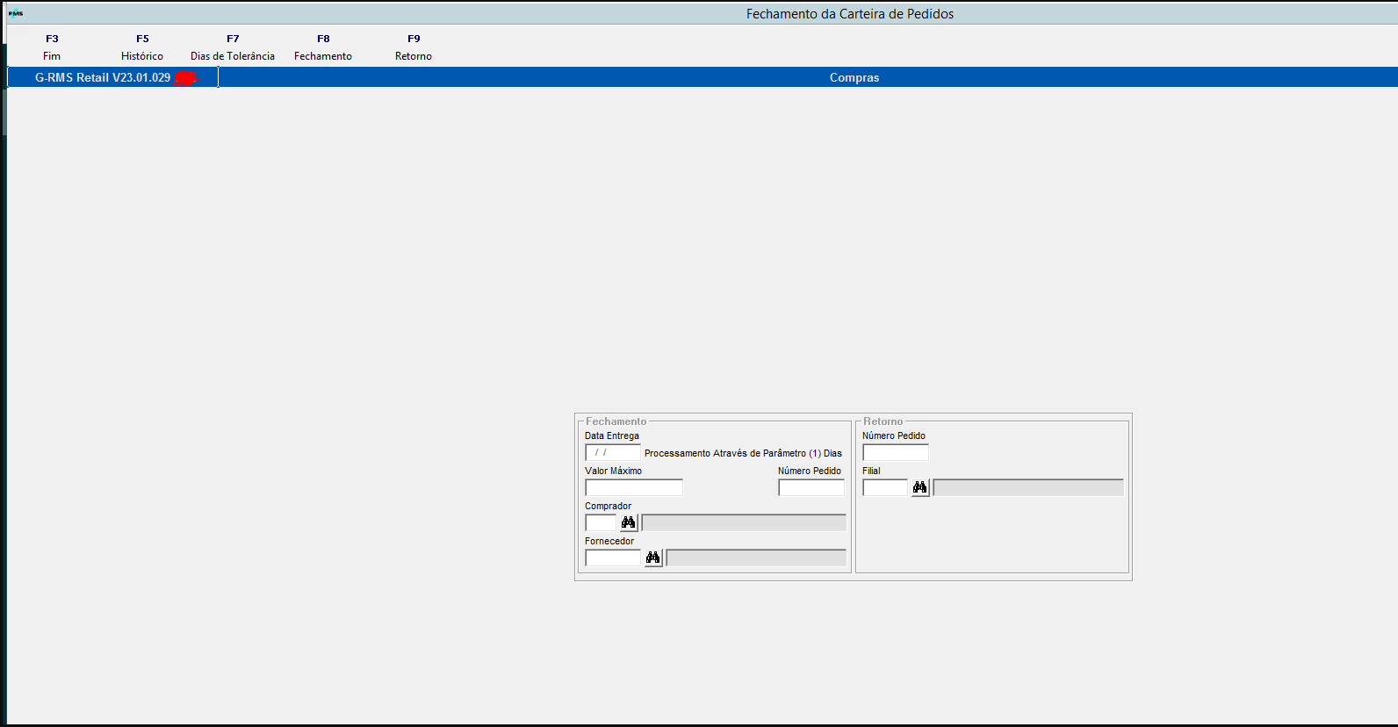Image resolution: width=1398 pixels, height=727 pixels.
Task: Open Histórico with the F5 button
Action: click(142, 47)
